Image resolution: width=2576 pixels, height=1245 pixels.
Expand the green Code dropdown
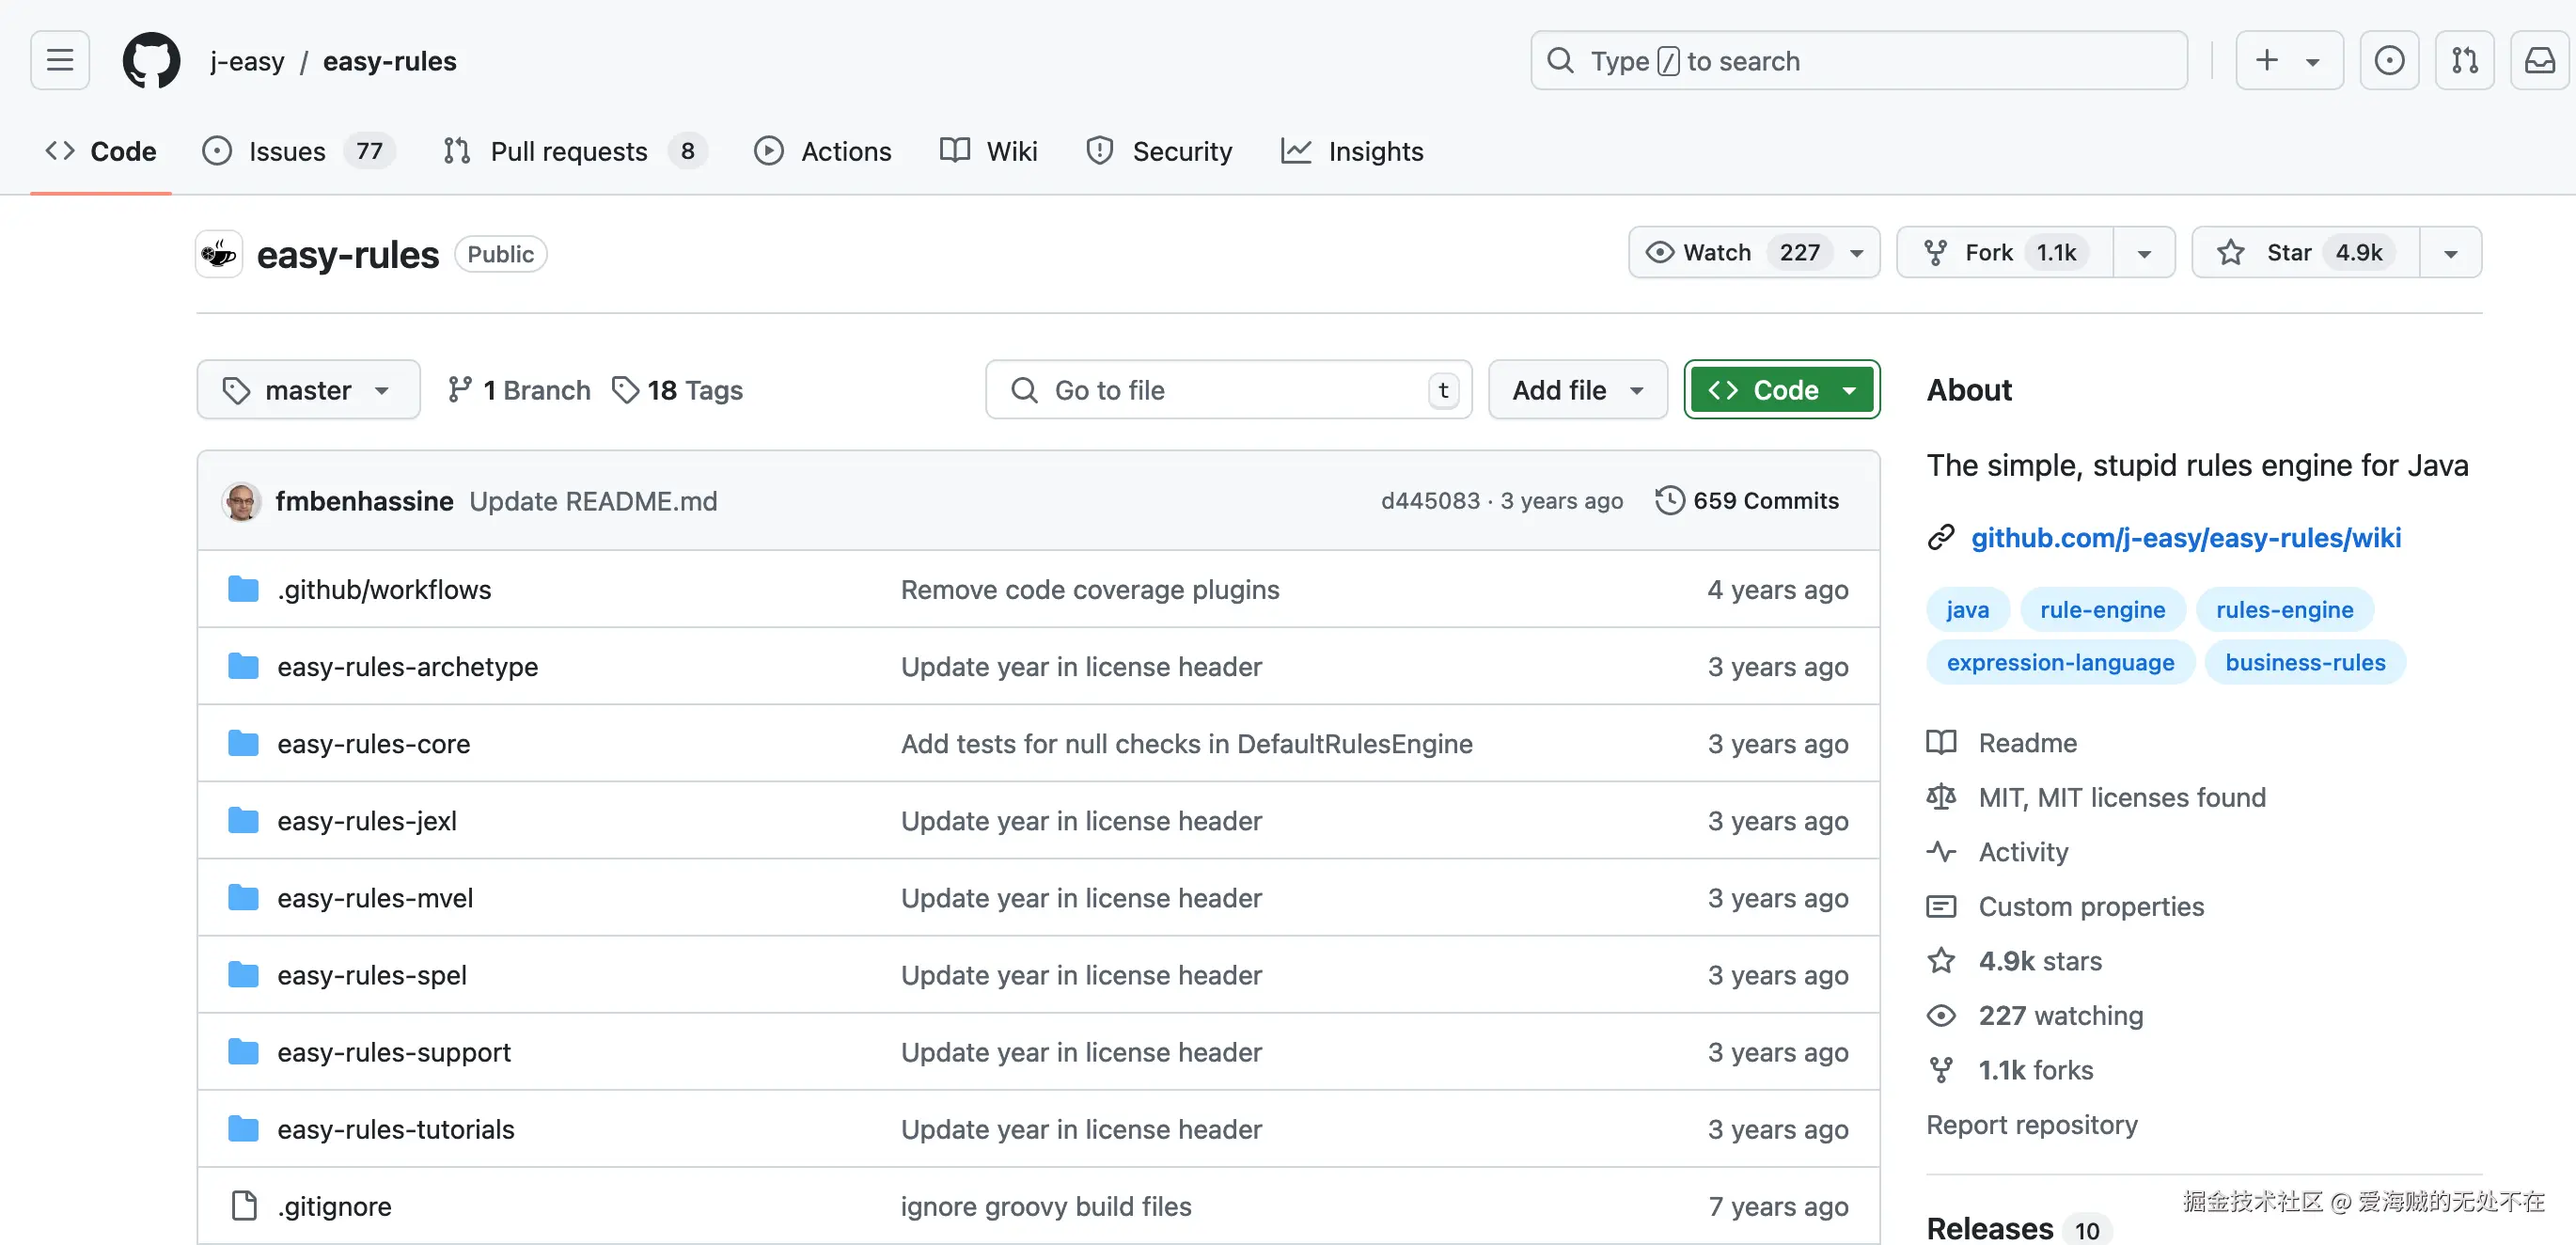click(1781, 390)
